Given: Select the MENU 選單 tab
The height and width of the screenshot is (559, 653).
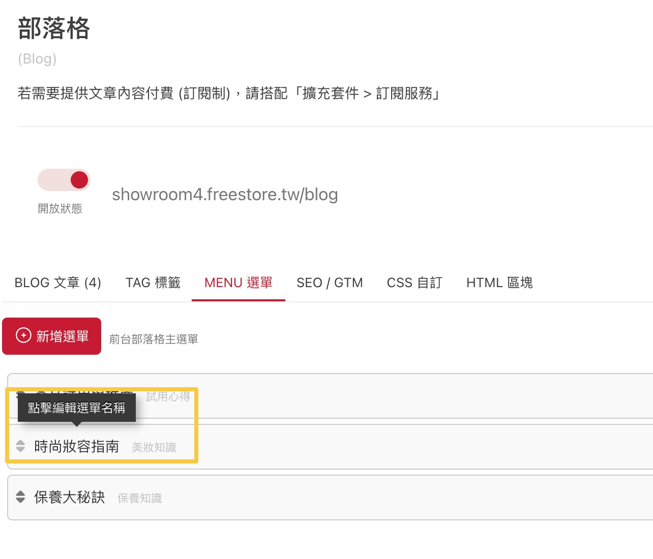Looking at the screenshot, I should (x=238, y=283).
